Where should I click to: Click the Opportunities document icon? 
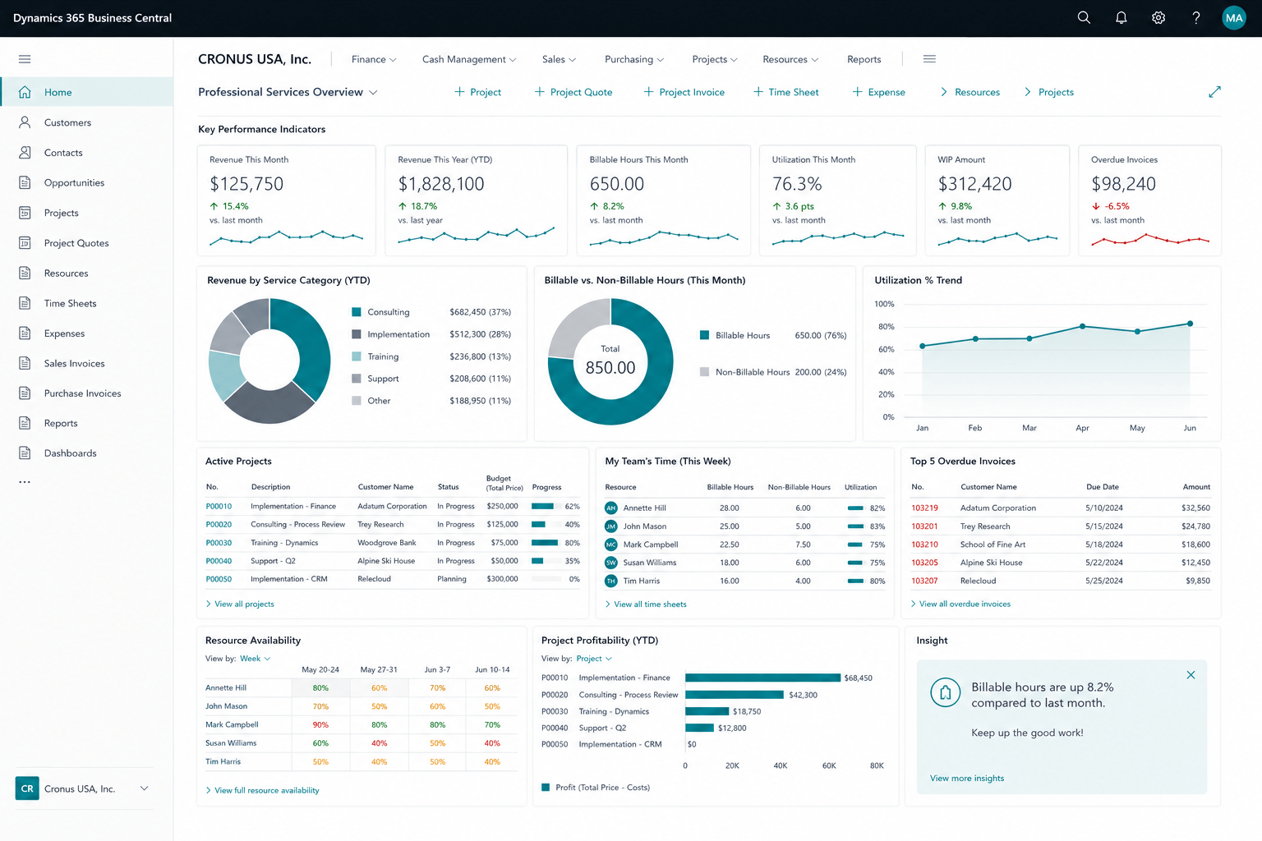(x=25, y=182)
